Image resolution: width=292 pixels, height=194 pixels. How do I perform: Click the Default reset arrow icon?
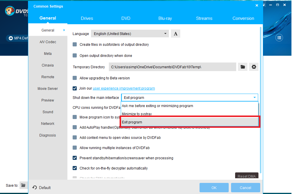pos(34,188)
